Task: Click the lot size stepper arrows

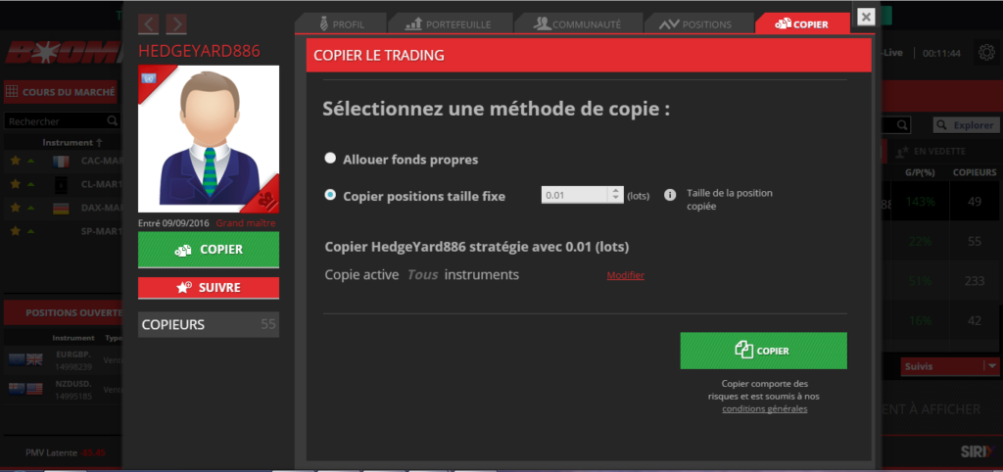Action: (615, 195)
